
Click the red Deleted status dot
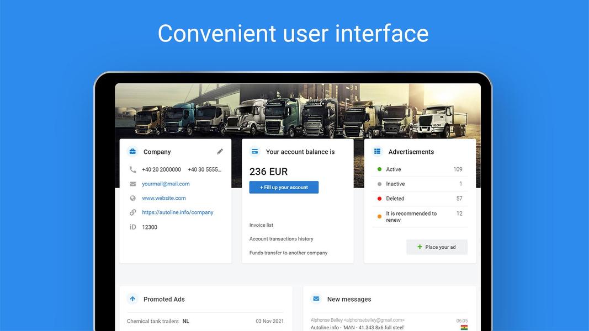pos(379,199)
